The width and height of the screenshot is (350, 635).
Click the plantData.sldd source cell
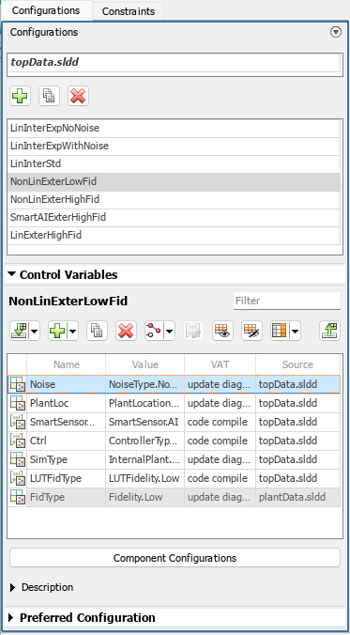tap(298, 497)
